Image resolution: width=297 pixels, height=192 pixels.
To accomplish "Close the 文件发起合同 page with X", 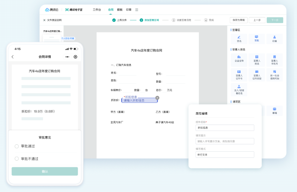I will coord(44,20).
